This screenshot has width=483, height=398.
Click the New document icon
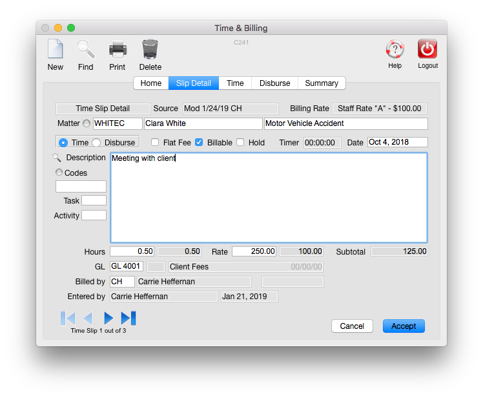point(55,50)
